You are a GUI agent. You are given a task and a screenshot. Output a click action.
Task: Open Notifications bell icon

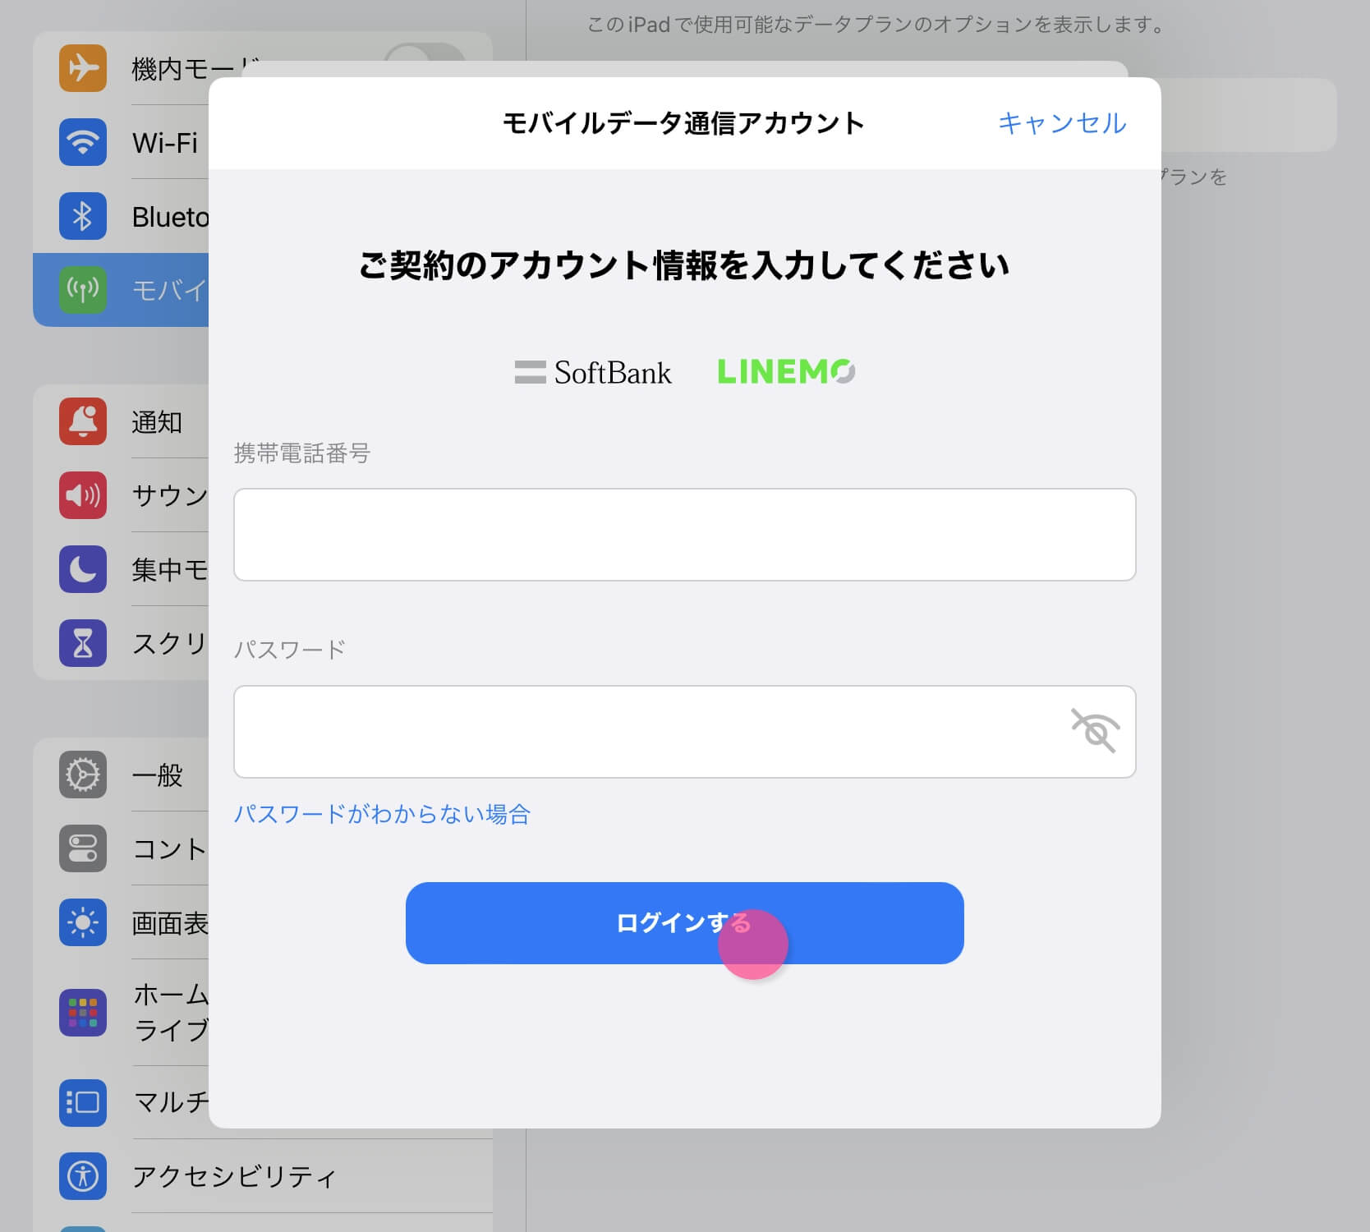click(83, 421)
